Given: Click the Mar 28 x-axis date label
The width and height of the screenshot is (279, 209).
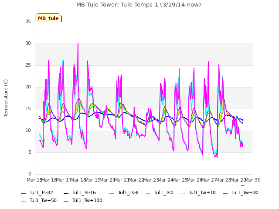Looking at the screenshot, I should tap(224, 180).
